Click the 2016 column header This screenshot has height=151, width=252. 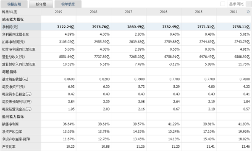[164, 12]
